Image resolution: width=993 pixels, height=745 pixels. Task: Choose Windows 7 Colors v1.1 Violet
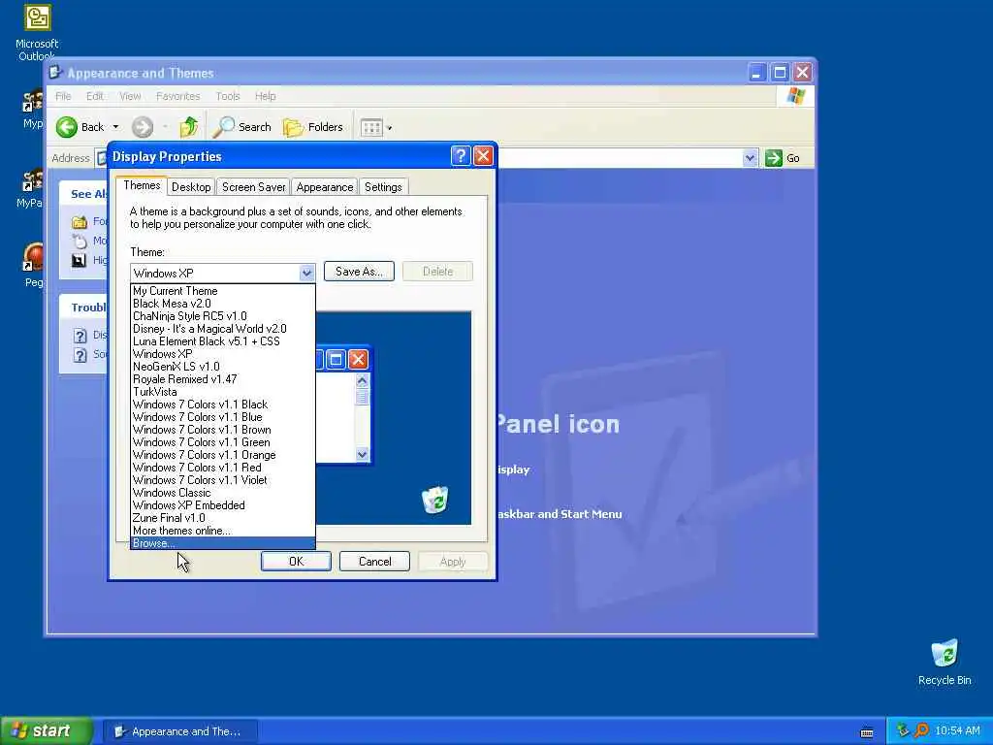click(222, 480)
